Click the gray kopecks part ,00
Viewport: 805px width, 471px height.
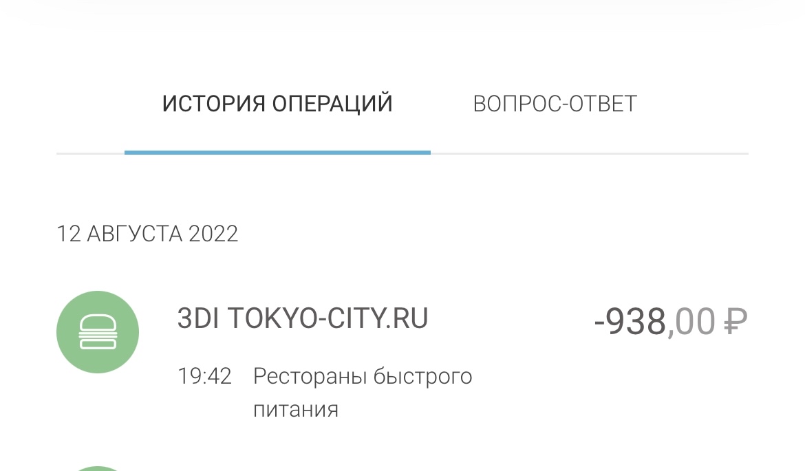[x=691, y=322]
